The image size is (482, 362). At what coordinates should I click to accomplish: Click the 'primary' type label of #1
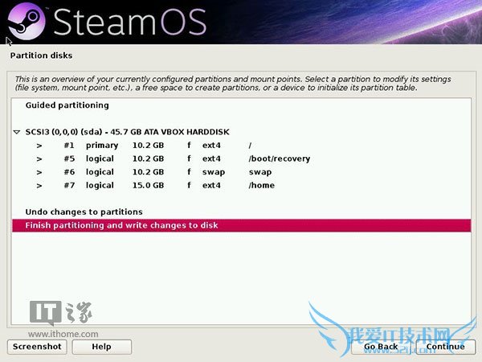pyautogui.click(x=102, y=146)
